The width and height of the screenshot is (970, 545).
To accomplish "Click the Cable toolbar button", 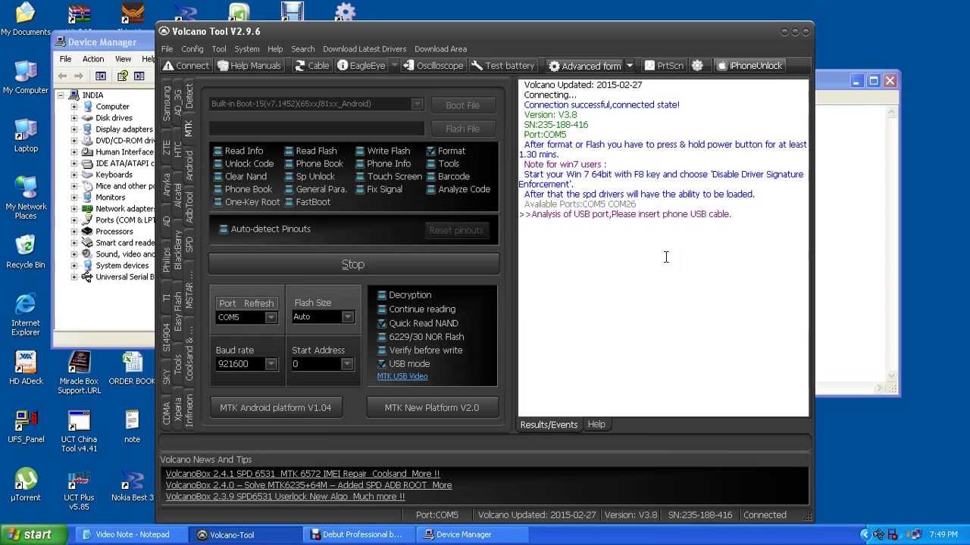I will [311, 66].
